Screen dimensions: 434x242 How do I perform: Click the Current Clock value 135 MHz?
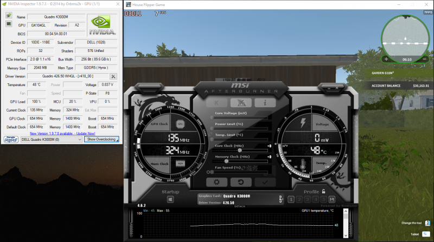(36, 110)
